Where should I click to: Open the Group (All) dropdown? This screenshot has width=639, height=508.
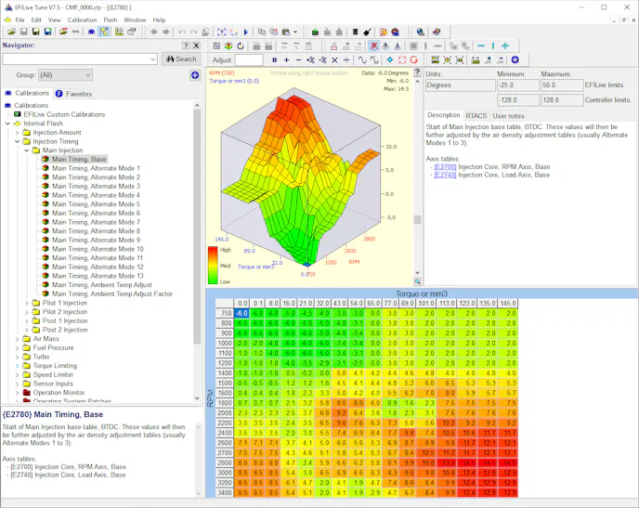(65, 75)
